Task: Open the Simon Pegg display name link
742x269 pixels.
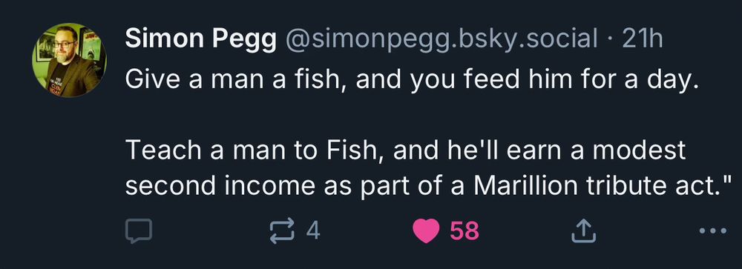Action: (x=200, y=39)
